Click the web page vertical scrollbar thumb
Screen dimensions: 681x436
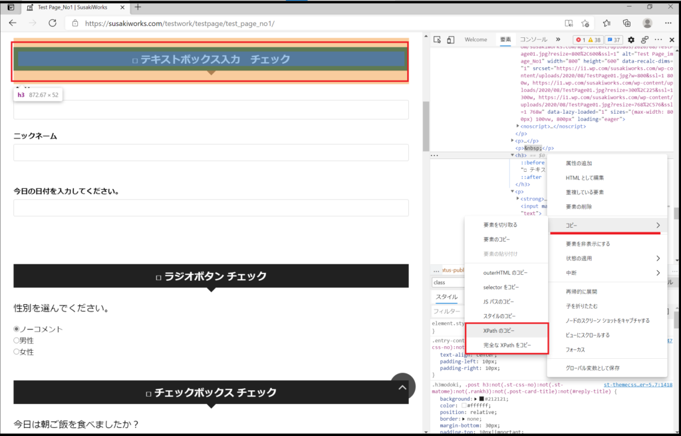(426, 126)
